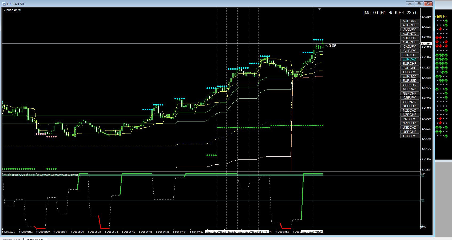Select the 1.42950 price scale label
The height and width of the screenshot is (240, 452).
(x=426, y=17)
